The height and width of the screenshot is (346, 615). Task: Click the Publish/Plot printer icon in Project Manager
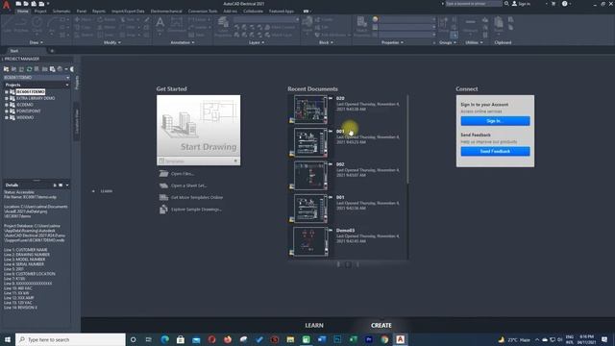[x=60, y=69]
